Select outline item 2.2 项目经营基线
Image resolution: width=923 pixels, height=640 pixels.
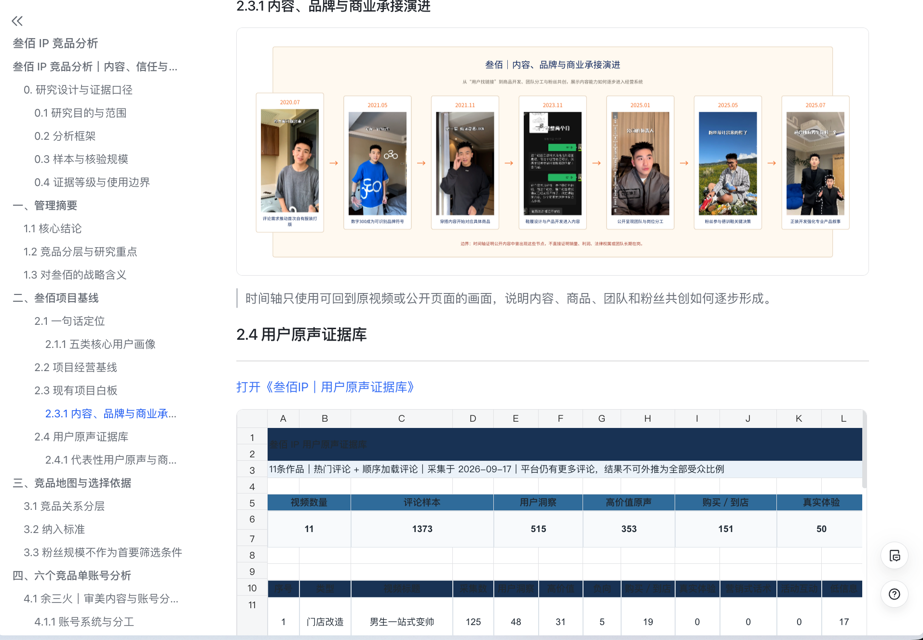tap(76, 367)
